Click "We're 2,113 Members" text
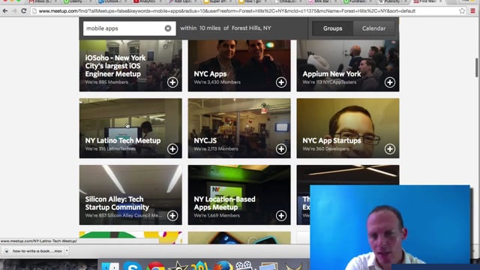480x270 pixels. [216, 148]
